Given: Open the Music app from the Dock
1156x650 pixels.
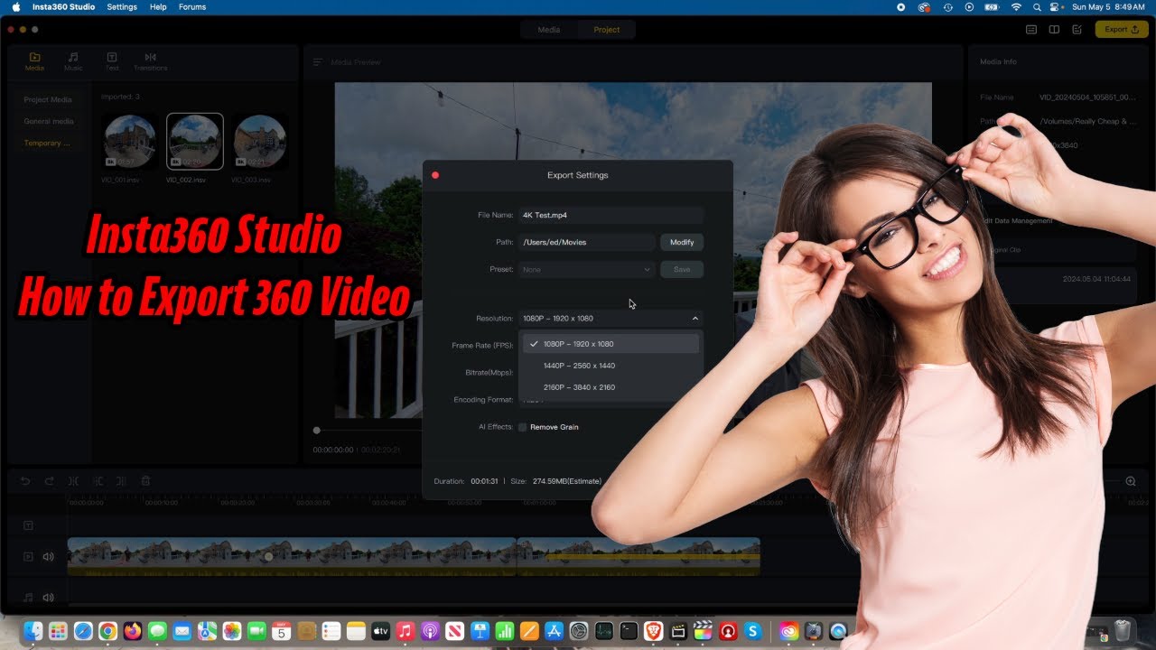Looking at the screenshot, I should coord(406,631).
